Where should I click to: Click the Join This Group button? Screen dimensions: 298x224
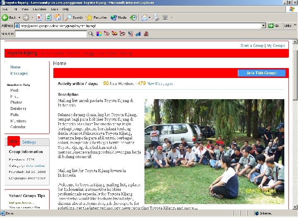click(x=262, y=73)
